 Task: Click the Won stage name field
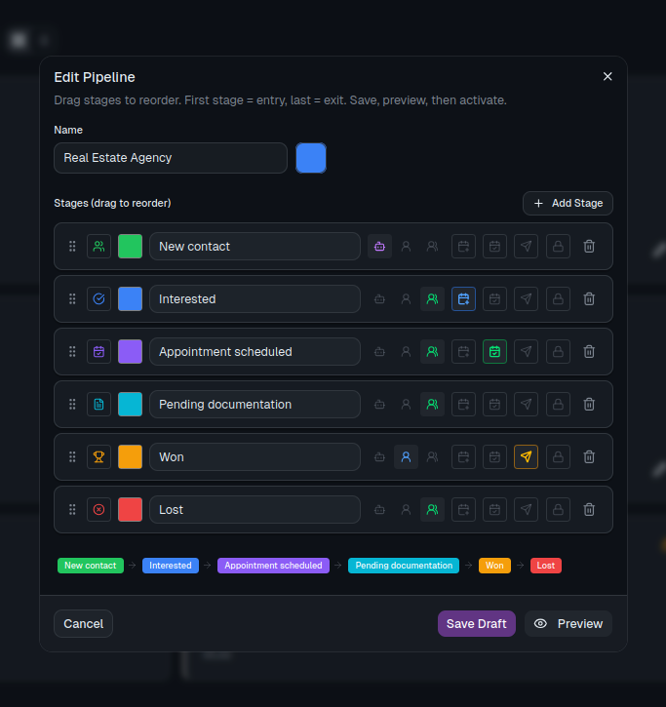point(255,457)
